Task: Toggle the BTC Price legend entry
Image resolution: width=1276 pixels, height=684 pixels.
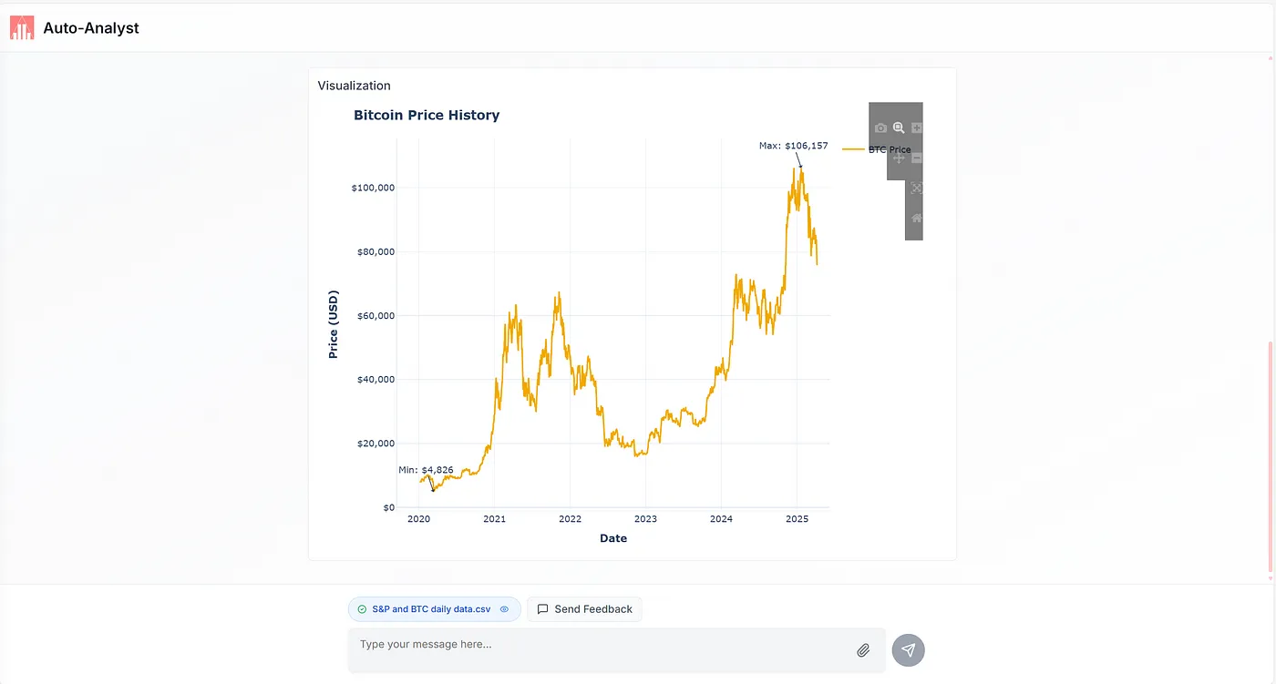Action: coord(877,149)
